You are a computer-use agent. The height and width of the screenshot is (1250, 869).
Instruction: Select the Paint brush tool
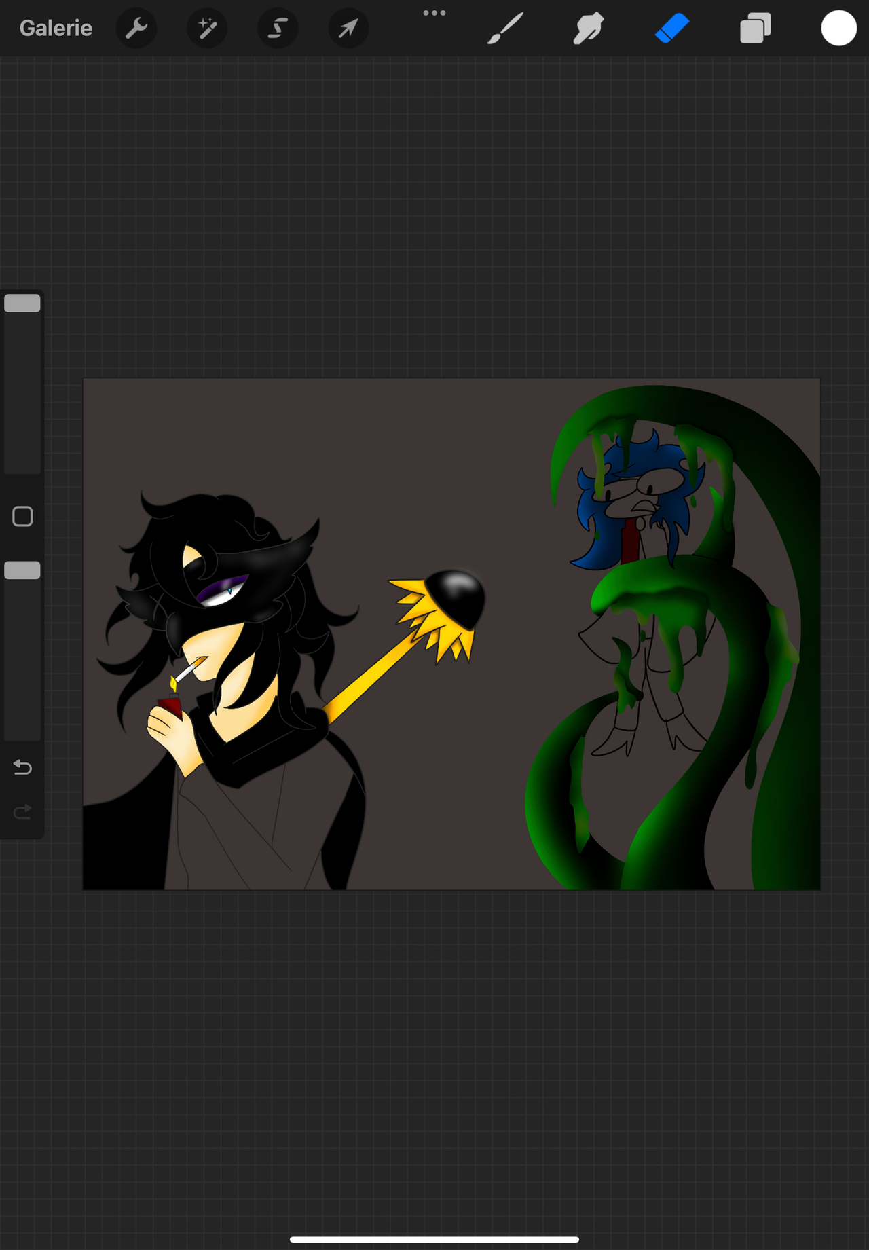coord(506,28)
